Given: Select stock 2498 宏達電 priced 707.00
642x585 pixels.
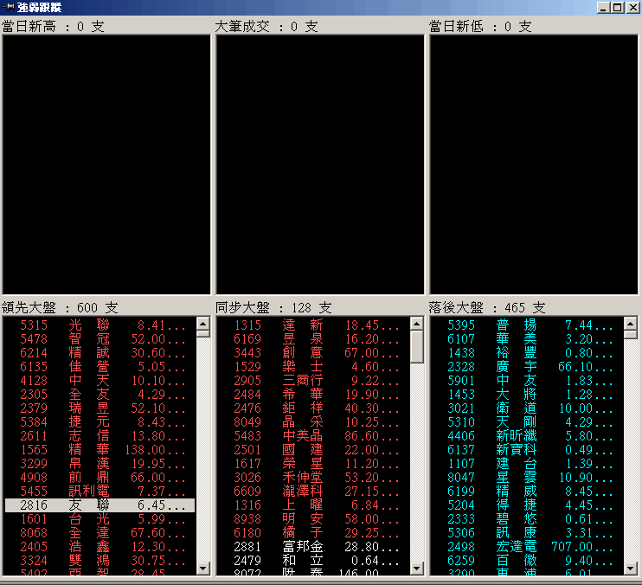Looking at the screenshot, I should [x=525, y=547].
